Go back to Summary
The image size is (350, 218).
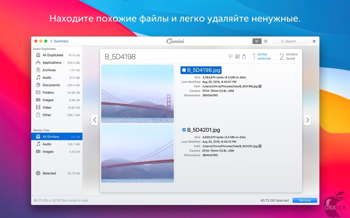[x=59, y=41]
